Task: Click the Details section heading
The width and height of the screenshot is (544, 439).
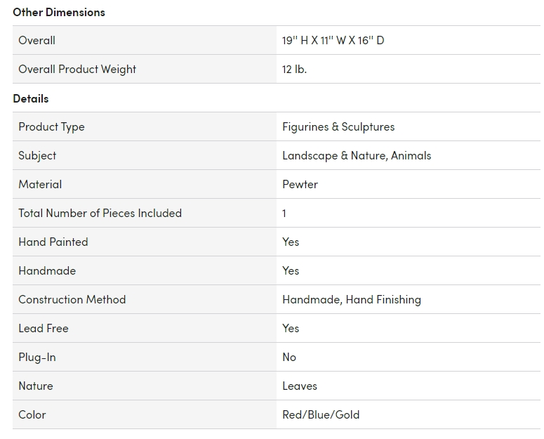Action: click(x=31, y=98)
